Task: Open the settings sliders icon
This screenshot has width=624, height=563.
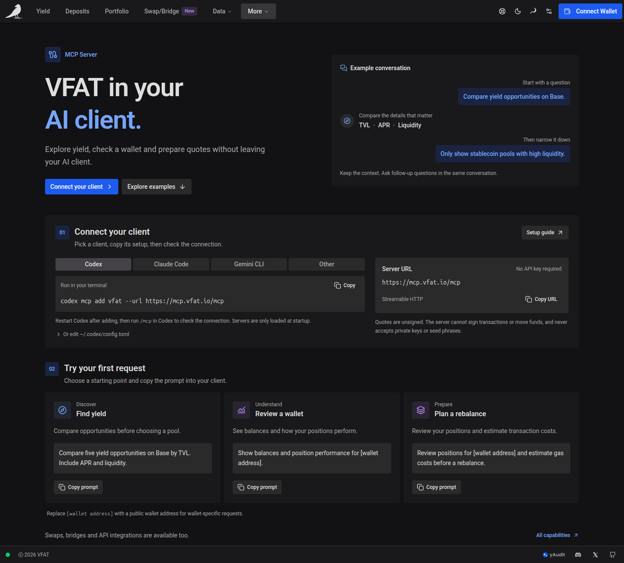Action: click(x=549, y=11)
